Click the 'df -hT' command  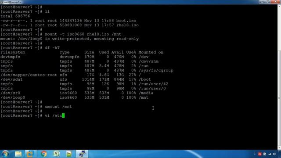pyautogui.click(x=52, y=48)
